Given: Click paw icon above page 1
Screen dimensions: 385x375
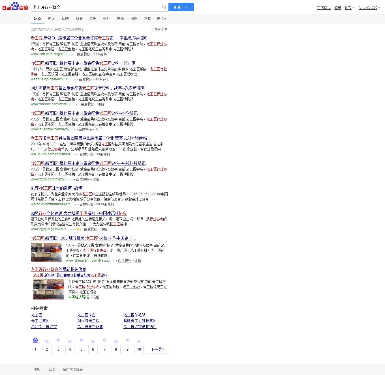Looking at the screenshot, I should tap(35, 340).
